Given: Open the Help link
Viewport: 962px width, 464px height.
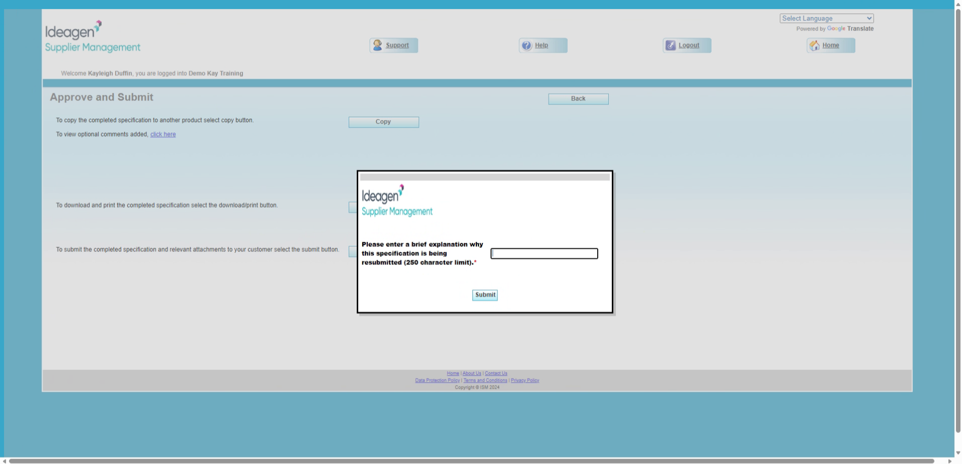Looking at the screenshot, I should point(541,45).
